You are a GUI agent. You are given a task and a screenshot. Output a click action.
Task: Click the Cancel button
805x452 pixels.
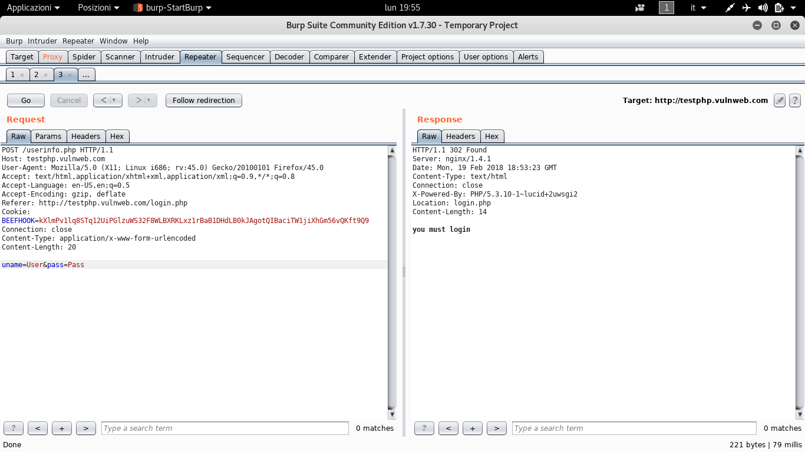[69, 100]
